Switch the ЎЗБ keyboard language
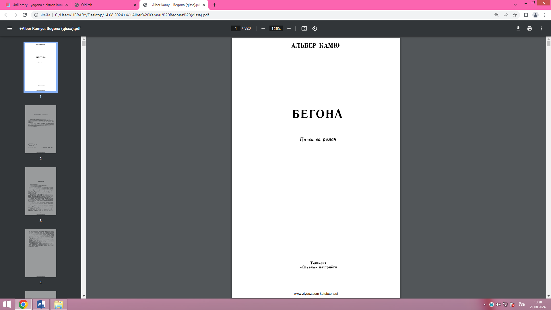This screenshot has height=310, width=551. (522, 305)
